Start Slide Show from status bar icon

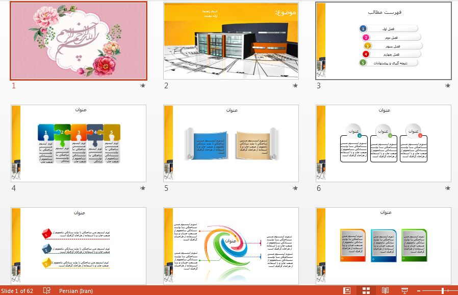[x=404, y=290]
